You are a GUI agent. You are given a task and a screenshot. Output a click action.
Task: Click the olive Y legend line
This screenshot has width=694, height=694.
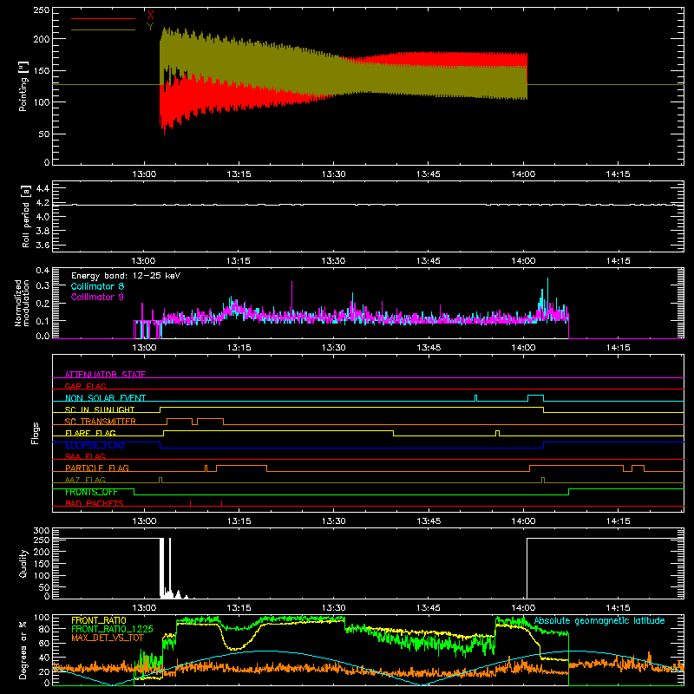point(103,30)
